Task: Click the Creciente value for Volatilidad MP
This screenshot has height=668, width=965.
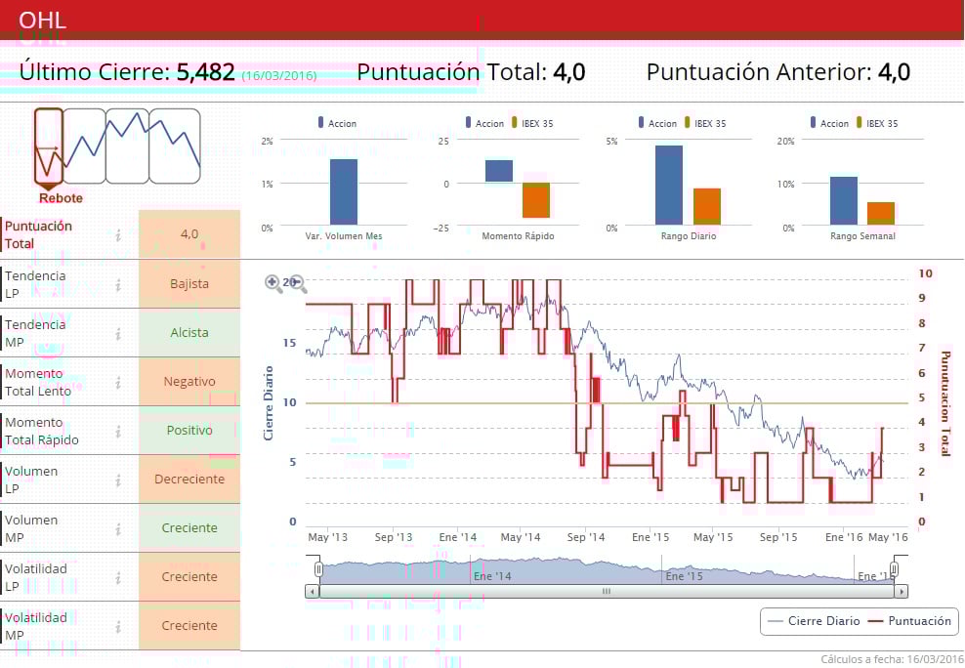Action: 189,626
